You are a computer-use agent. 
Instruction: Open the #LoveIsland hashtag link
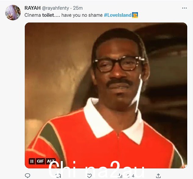118,15
